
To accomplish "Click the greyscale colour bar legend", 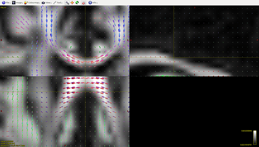I will point(255,137).
